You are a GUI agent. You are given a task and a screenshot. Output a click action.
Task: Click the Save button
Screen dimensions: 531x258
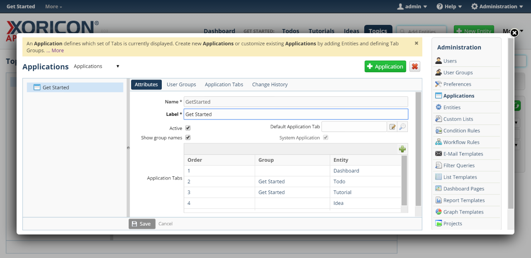tap(142, 224)
